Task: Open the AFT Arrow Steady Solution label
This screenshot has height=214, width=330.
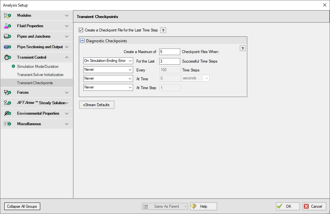Action: [x=41, y=103]
